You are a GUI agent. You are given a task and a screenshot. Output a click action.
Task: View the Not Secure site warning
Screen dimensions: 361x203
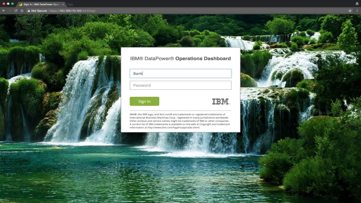(x=37, y=11)
